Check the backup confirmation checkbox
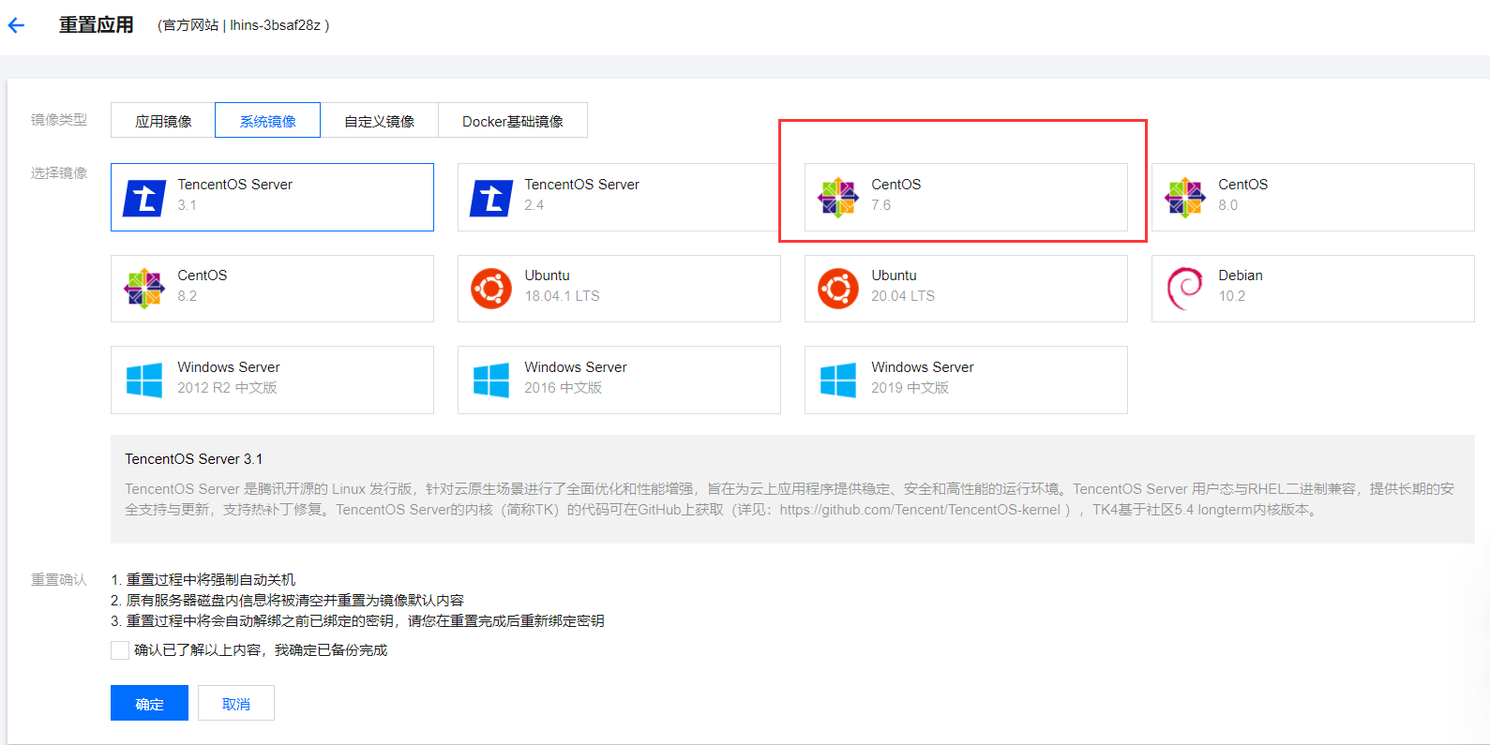Screen dimensions: 1490x745 (120, 650)
